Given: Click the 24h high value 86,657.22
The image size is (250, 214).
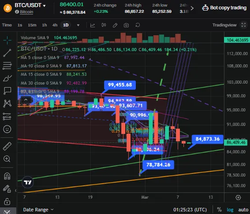Looking at the screenshot, I should [x=134, y=11].
